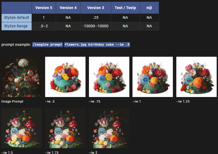Click the Version 5 column header

click(x=44, y=8)
